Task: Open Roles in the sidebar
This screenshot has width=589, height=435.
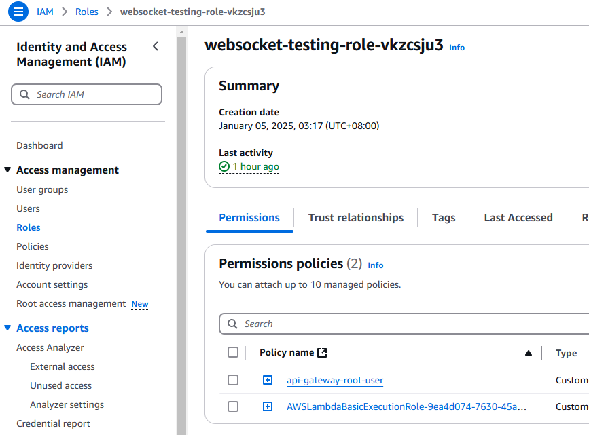Action: [x=29, y=227]
